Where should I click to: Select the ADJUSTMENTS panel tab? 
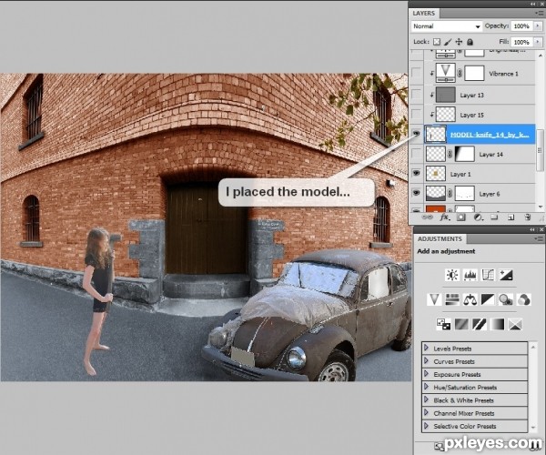pyautogui.click(x=440, y=238)
